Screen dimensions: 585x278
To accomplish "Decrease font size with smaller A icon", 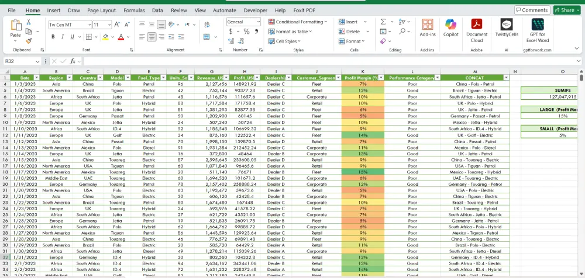I will point(126,25).
